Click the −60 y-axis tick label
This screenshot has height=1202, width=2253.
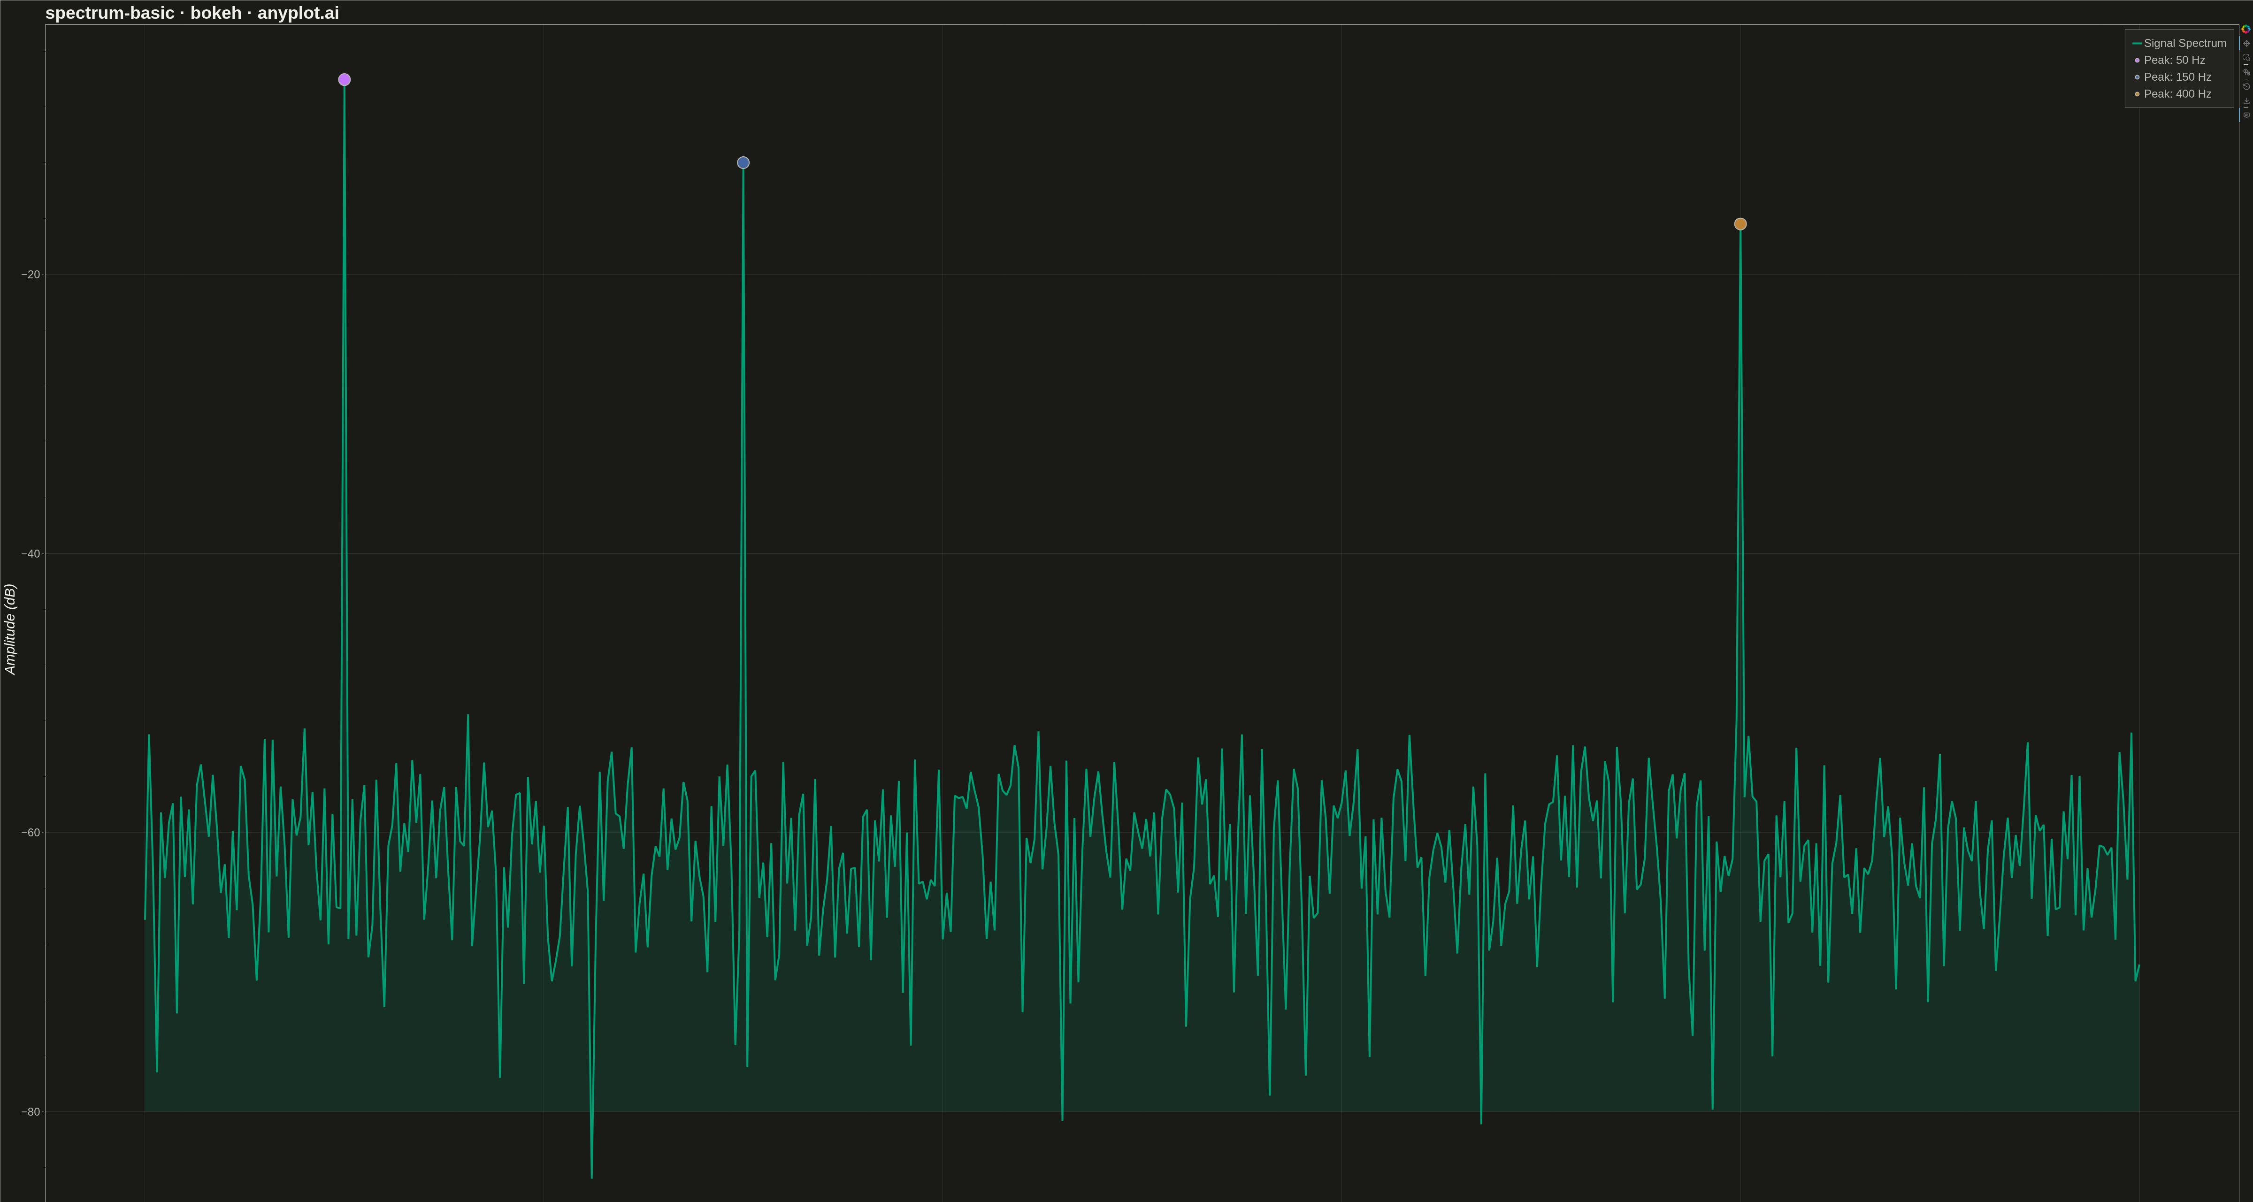pyautogui.click(x=31, y=832)
